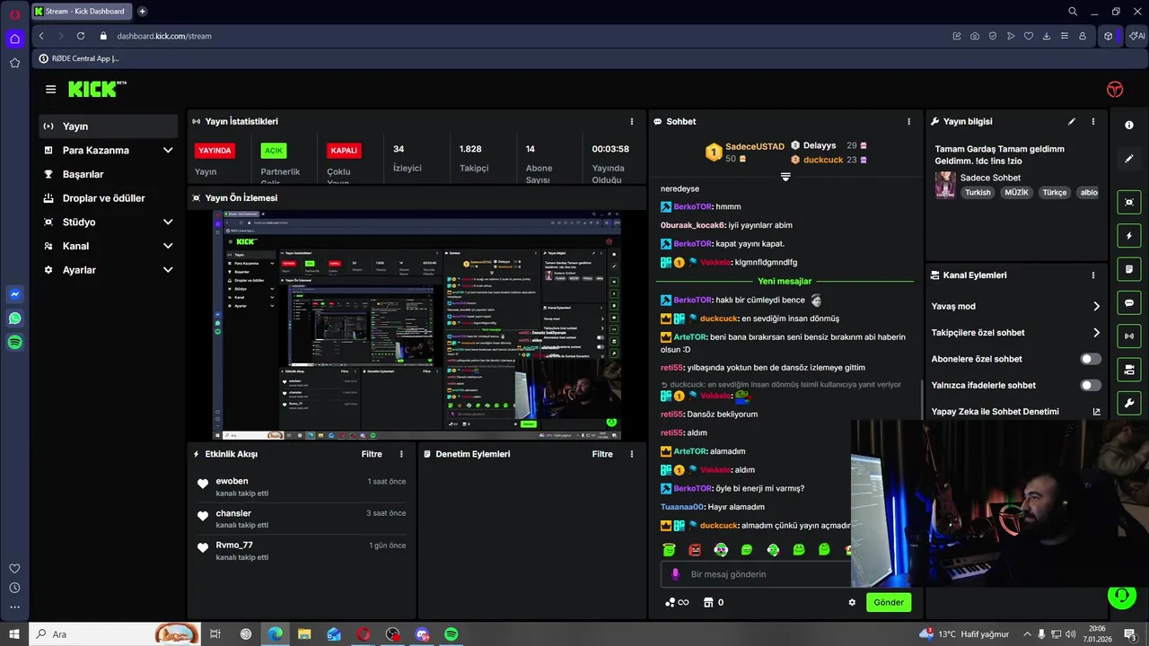This screenshot has width=1149, height=646.
Task: Open the Etkinlik Akışı three-dot menu
Action: click(401, 454)
